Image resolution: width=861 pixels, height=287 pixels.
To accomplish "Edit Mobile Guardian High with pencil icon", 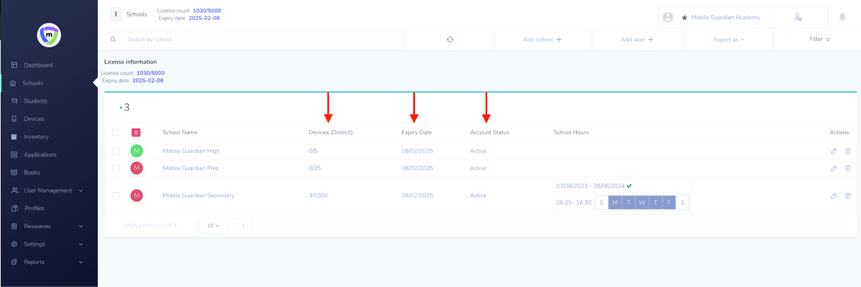I will (x=834, y=151).
